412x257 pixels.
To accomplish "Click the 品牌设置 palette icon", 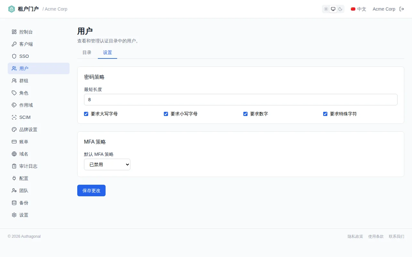I will click(14, 129).
